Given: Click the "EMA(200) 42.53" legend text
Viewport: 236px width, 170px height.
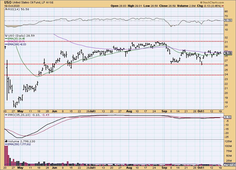Looking at the screenshot, I should [17, 44].
